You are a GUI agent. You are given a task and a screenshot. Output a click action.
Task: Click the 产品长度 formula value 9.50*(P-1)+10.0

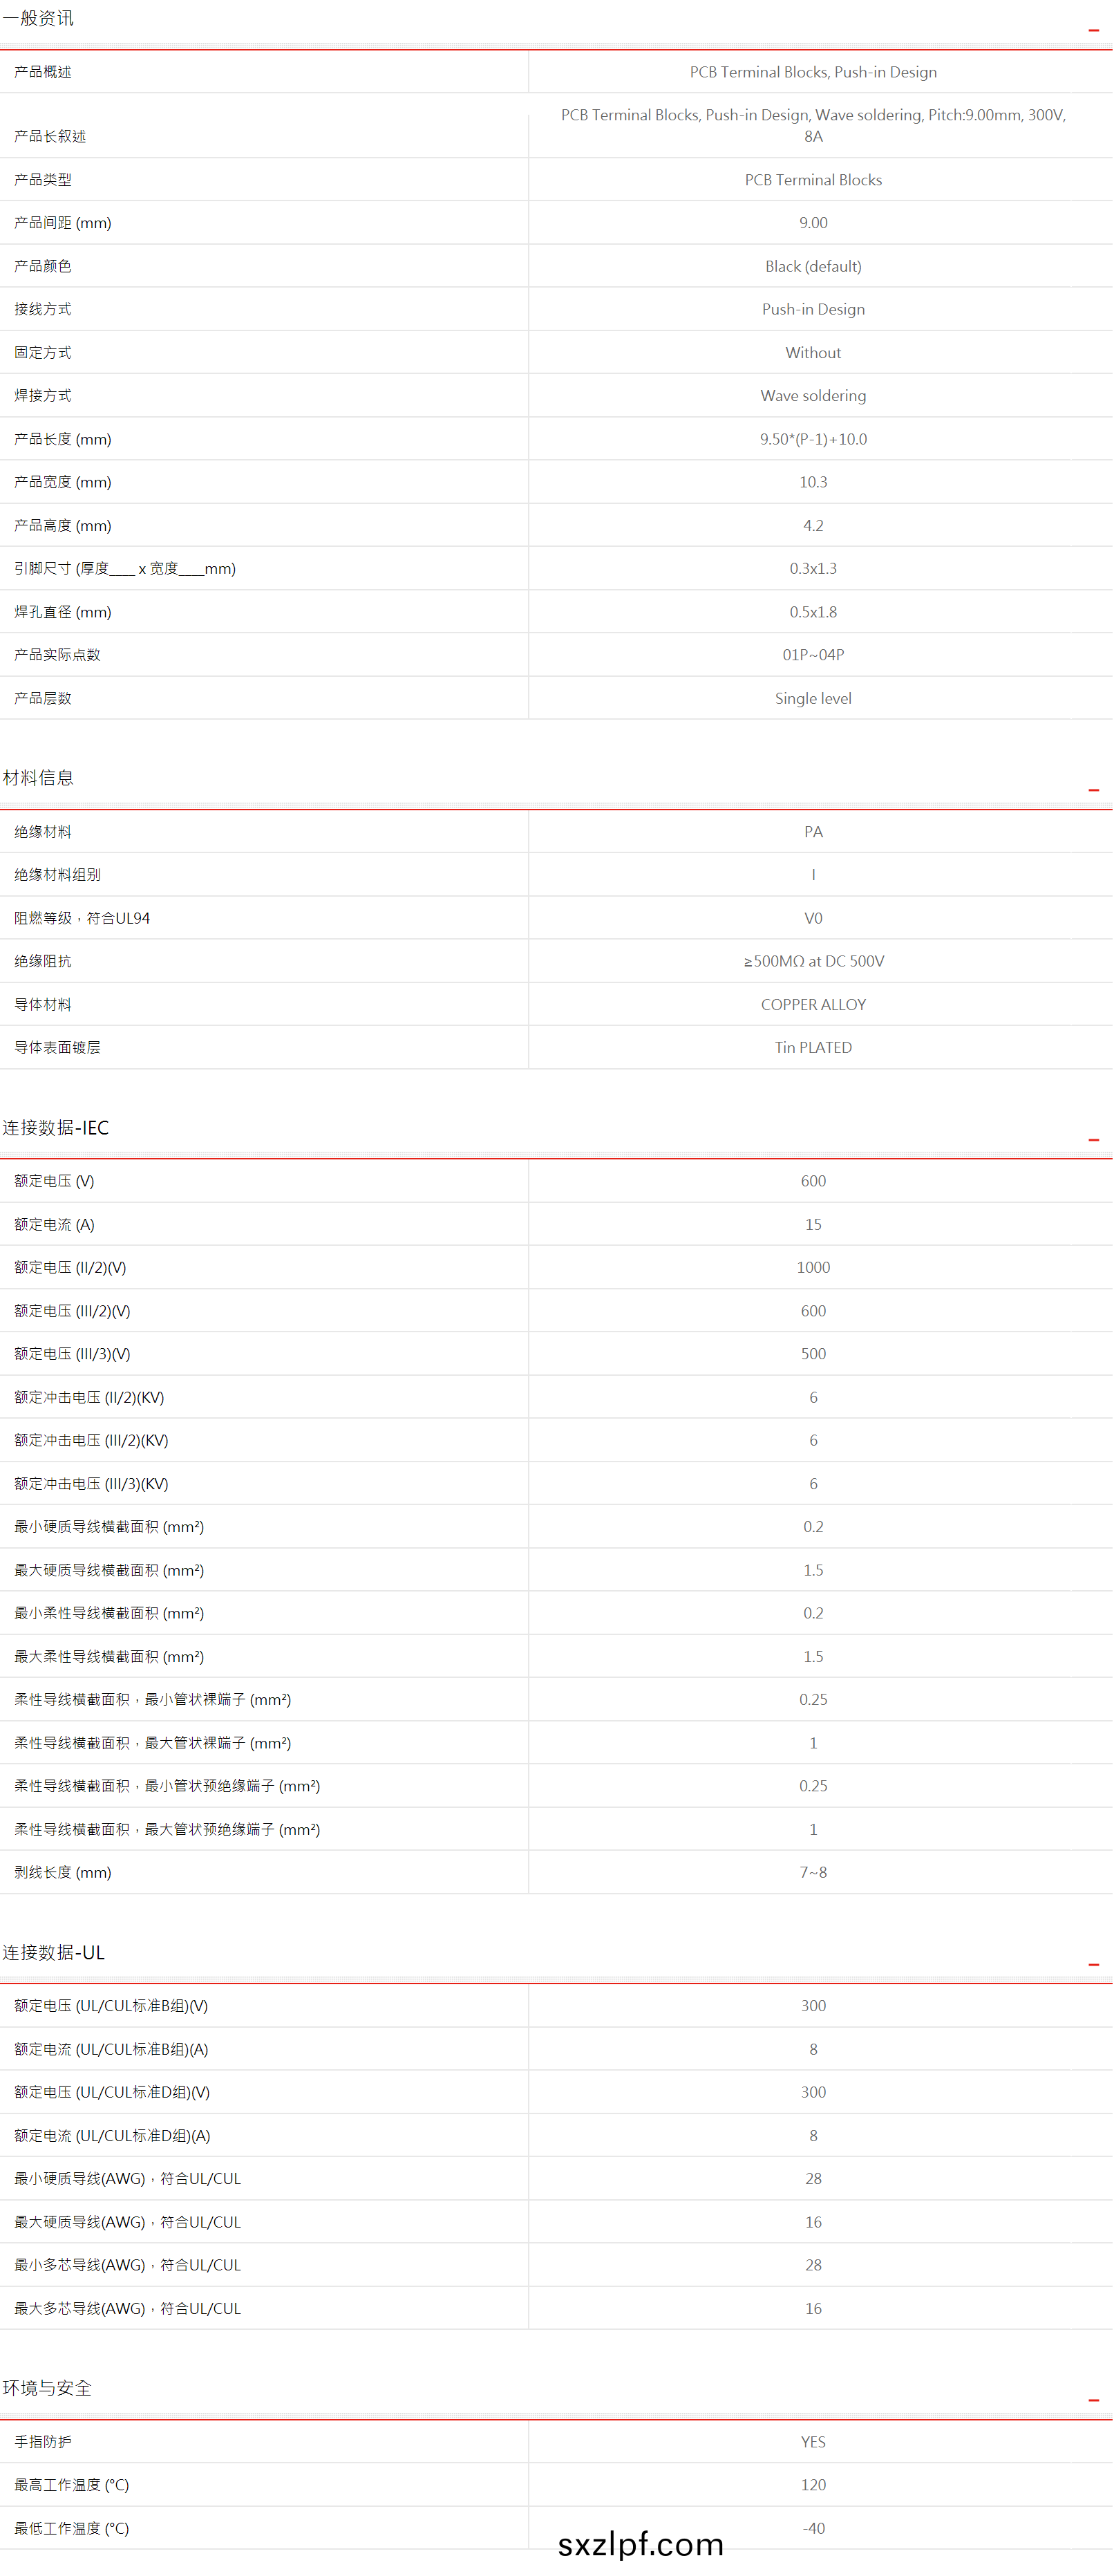point(813,439)
